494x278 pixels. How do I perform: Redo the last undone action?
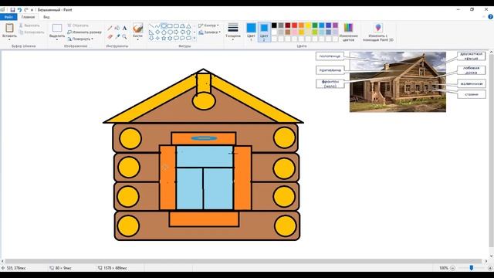(x=26, y=10)
